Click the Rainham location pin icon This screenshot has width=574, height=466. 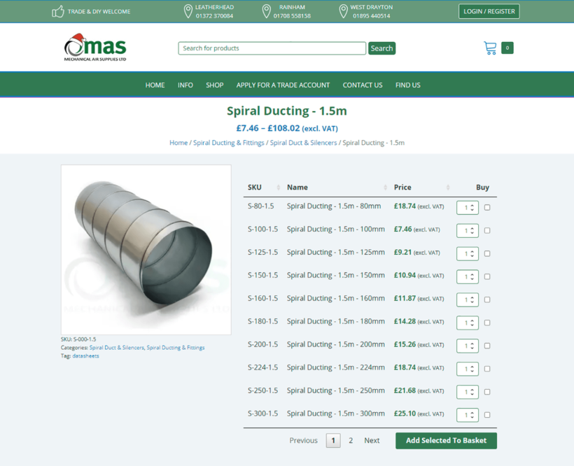(x=266, y=11)
